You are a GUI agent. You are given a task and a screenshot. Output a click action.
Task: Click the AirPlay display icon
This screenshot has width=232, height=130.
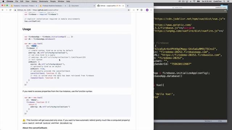point(187,1)
